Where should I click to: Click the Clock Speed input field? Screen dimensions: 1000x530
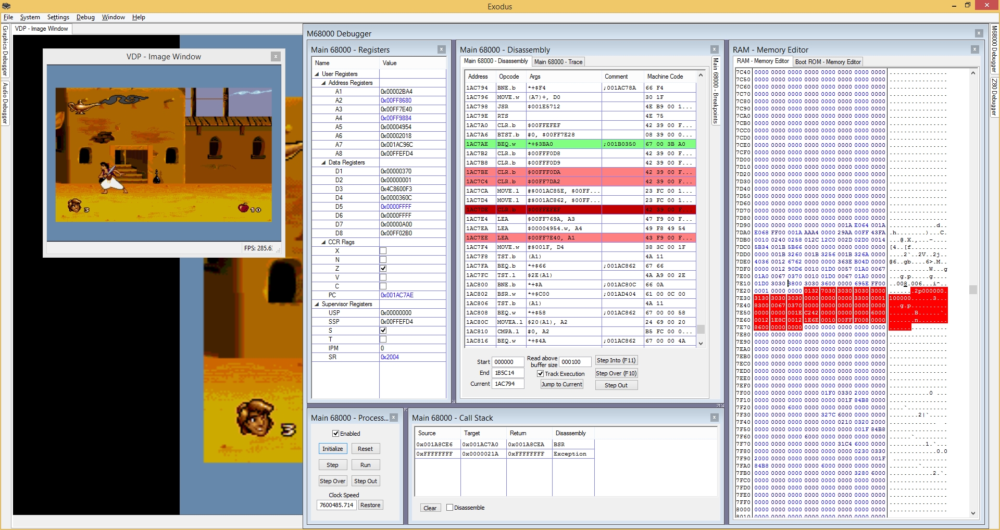tap(336, 505)
